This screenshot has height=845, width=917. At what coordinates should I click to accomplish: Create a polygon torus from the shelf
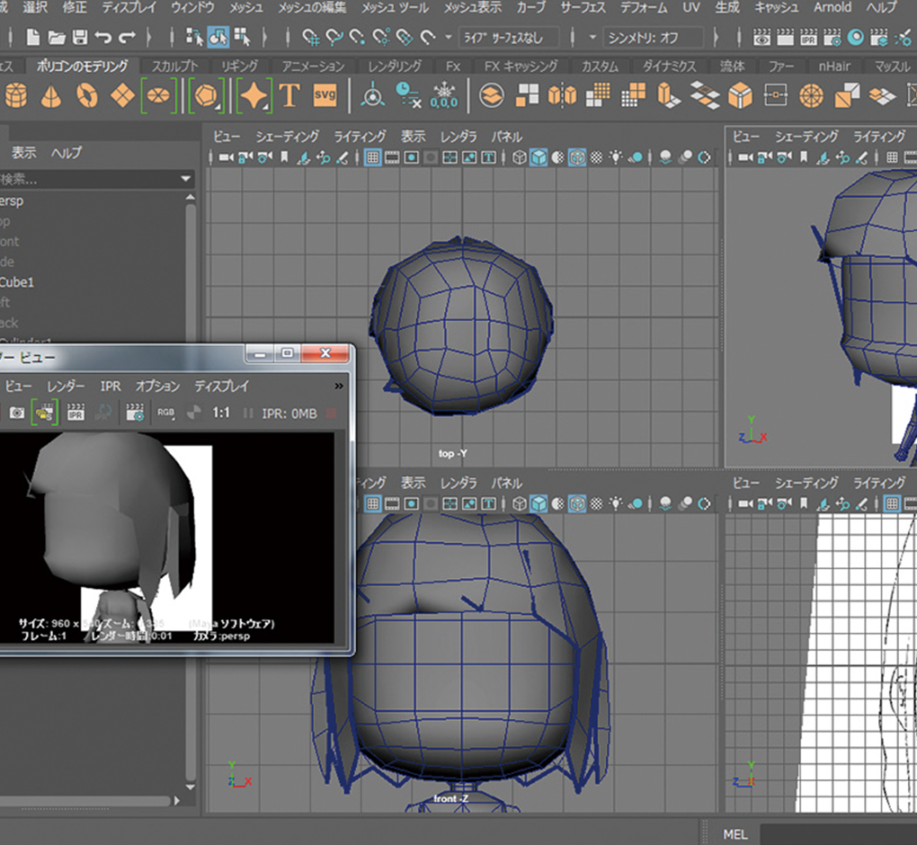[87, 96]
